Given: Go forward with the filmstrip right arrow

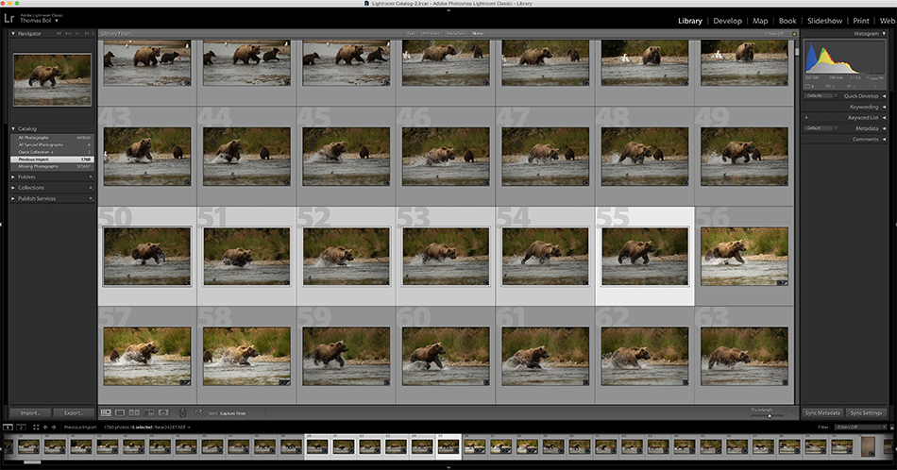Looking at the screenshot, I should tap(54, 428).
